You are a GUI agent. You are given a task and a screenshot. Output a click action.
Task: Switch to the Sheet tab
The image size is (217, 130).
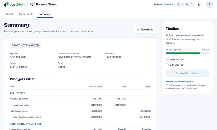(x=9, y=14)
